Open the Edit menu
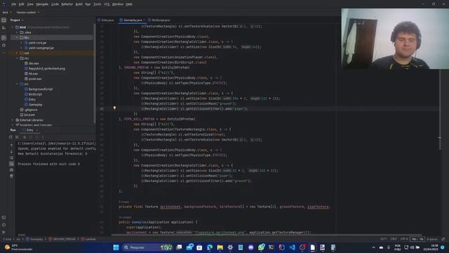 tap(22, 4)
